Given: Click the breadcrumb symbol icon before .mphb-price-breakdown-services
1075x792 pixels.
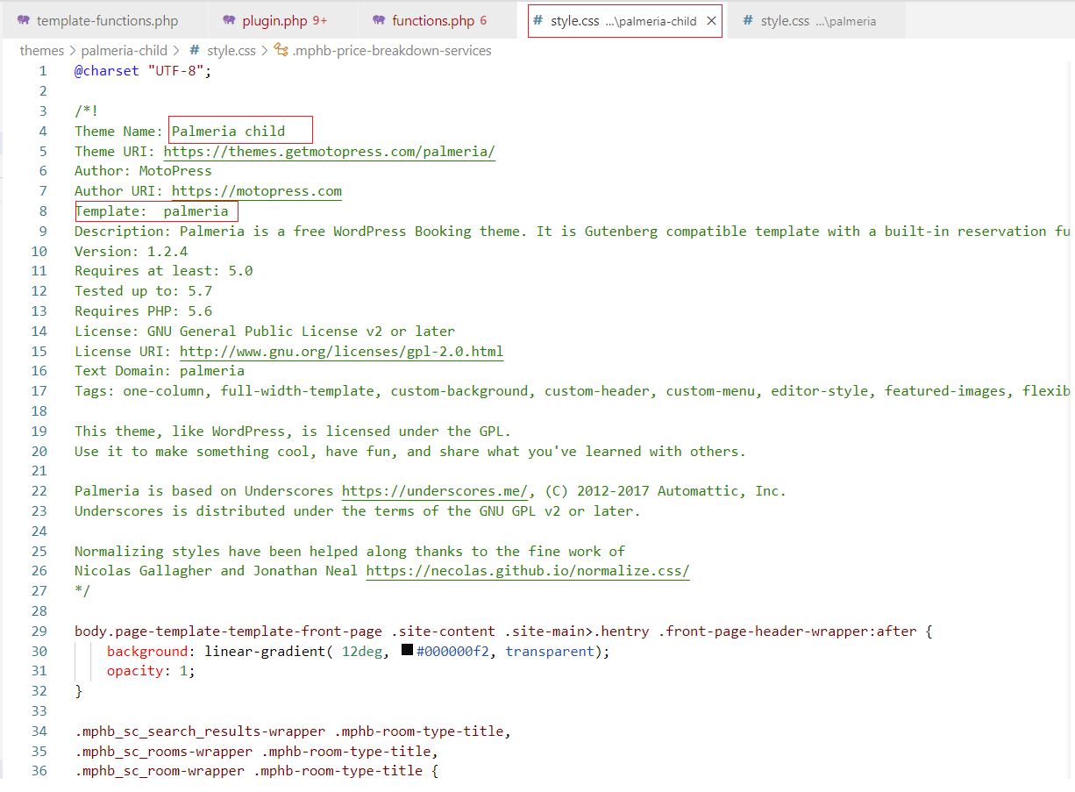Looking at the screenshot, I should click(x=281, y=51).
